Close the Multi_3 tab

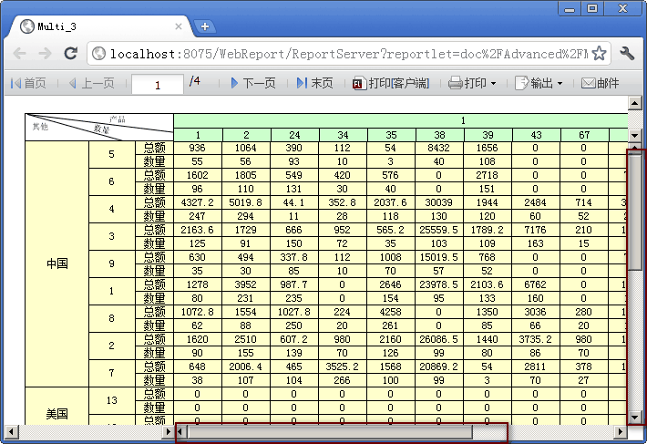(179, 26)
